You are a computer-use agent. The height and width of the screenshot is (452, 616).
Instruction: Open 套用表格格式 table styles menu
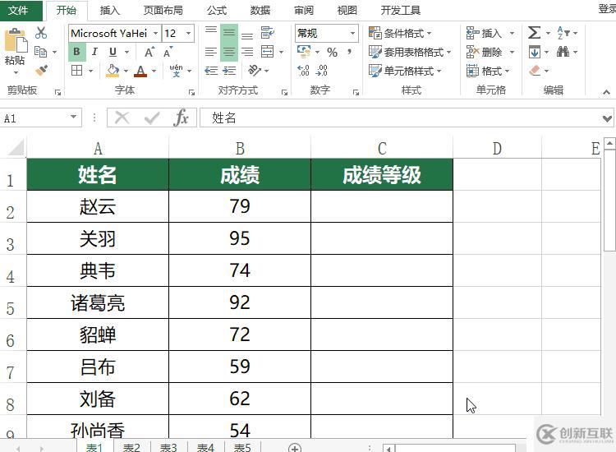pyautogui.click(x=409, y=52)
